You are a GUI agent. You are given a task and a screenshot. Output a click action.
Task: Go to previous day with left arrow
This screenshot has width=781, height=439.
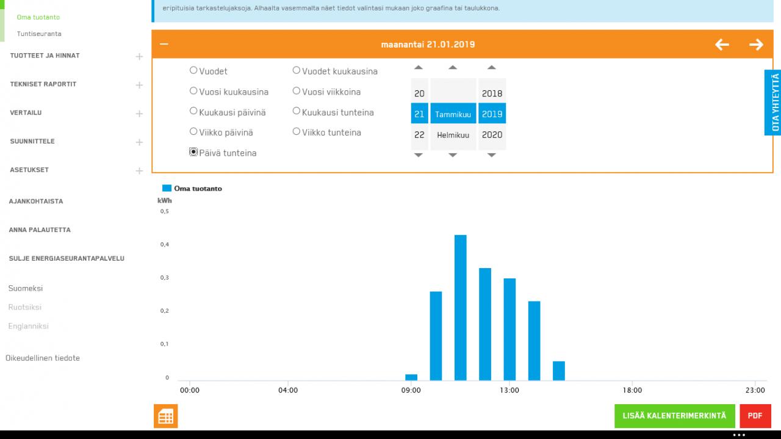point(722,45)
